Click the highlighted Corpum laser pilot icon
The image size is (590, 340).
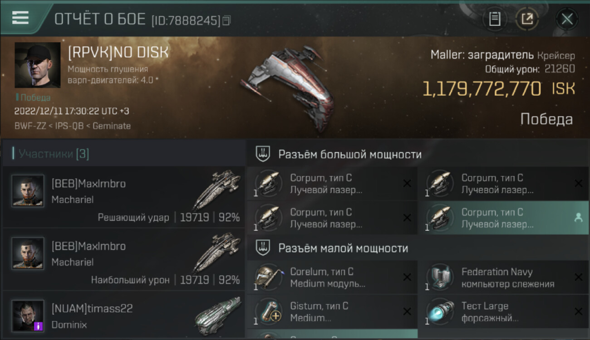pos(578,218)
